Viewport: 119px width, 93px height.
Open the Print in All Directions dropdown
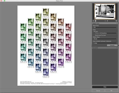tap(106, 33)
